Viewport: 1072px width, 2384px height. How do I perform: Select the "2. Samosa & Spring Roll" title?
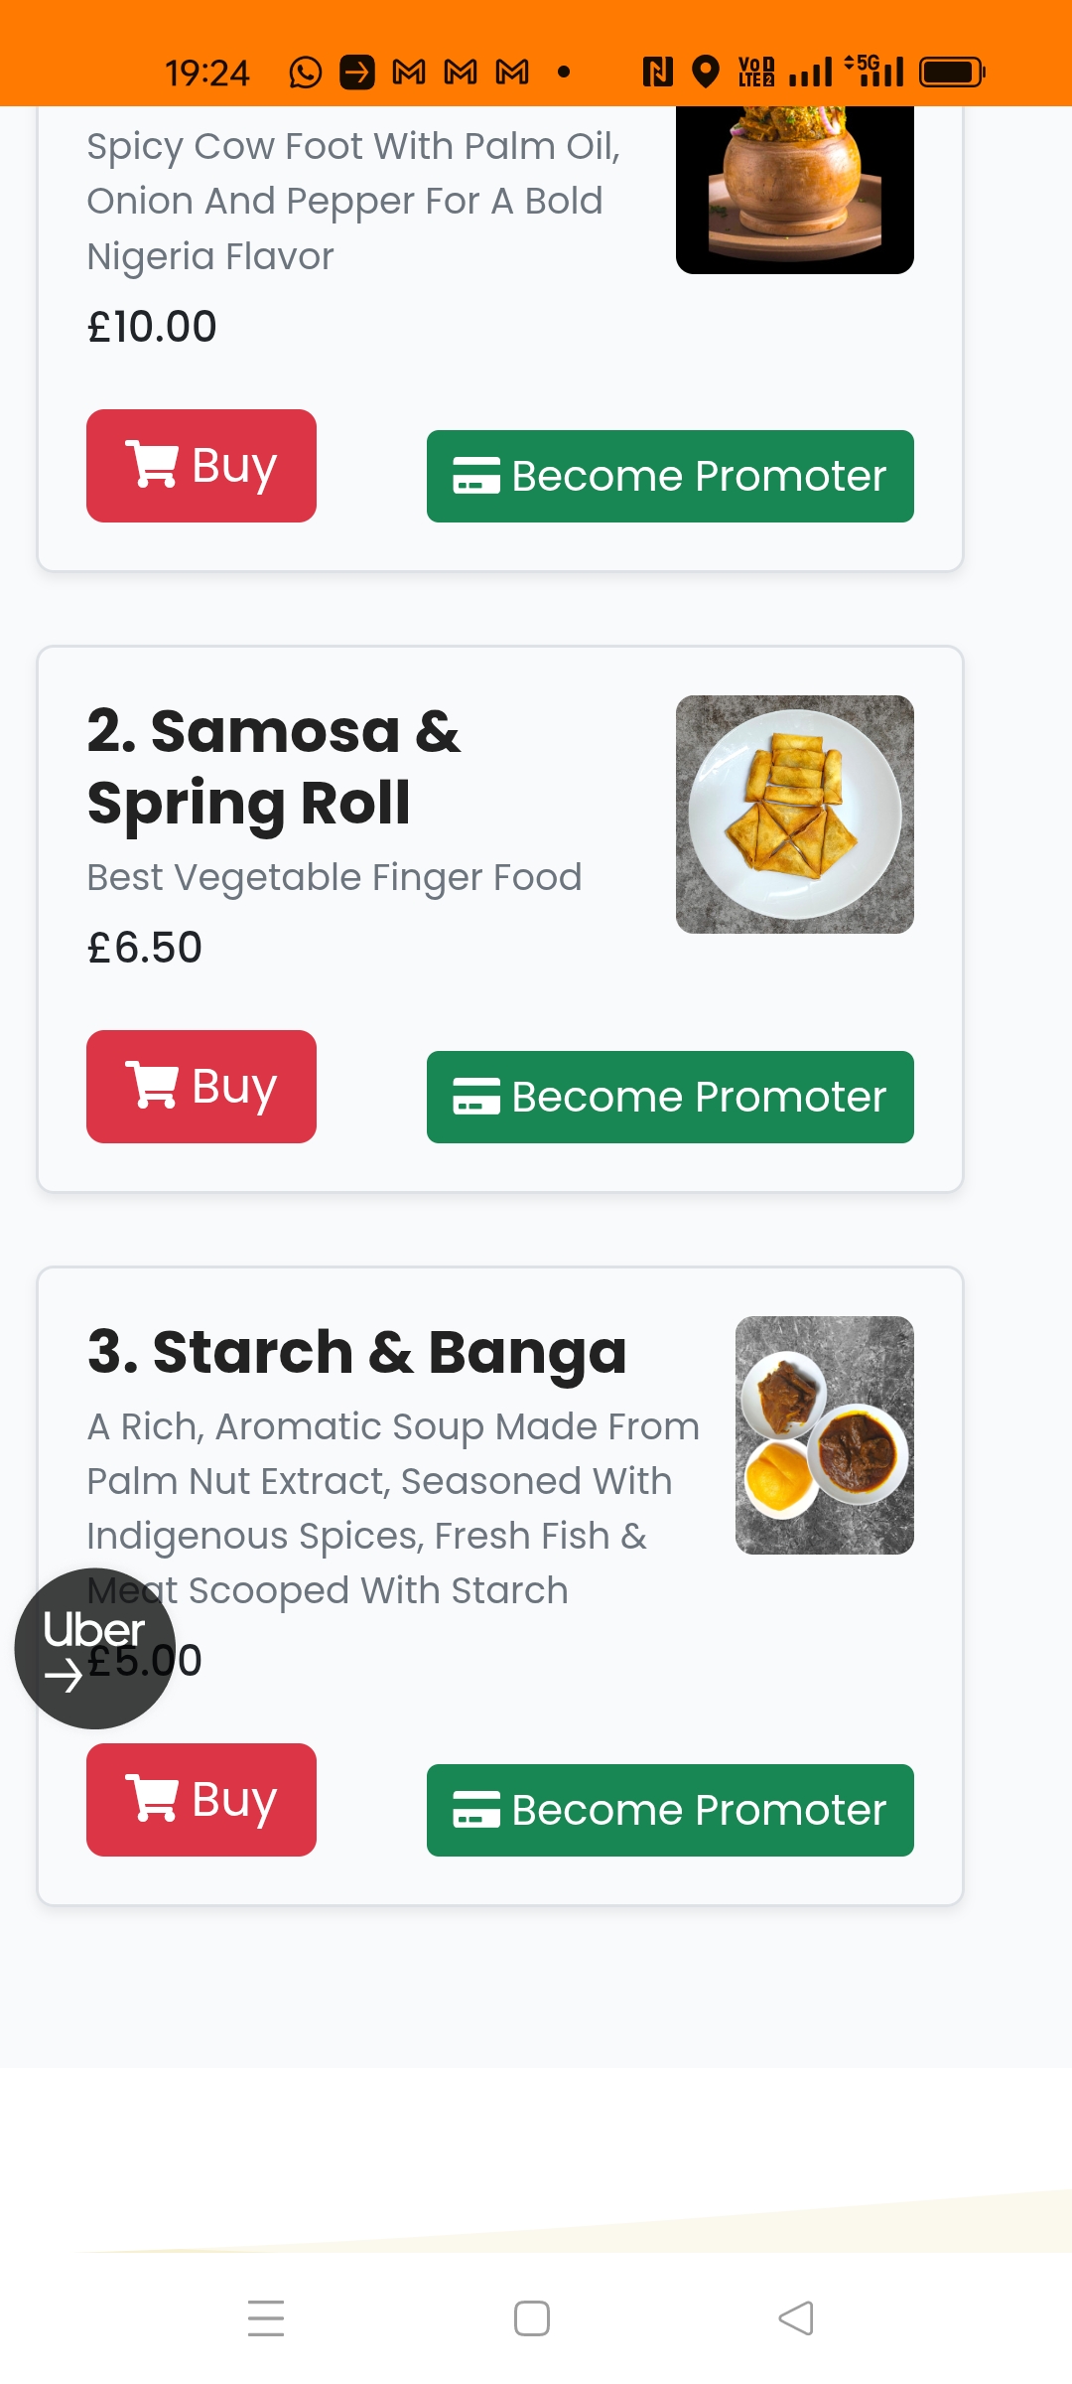pyautogui.click(x=274, y=767)
